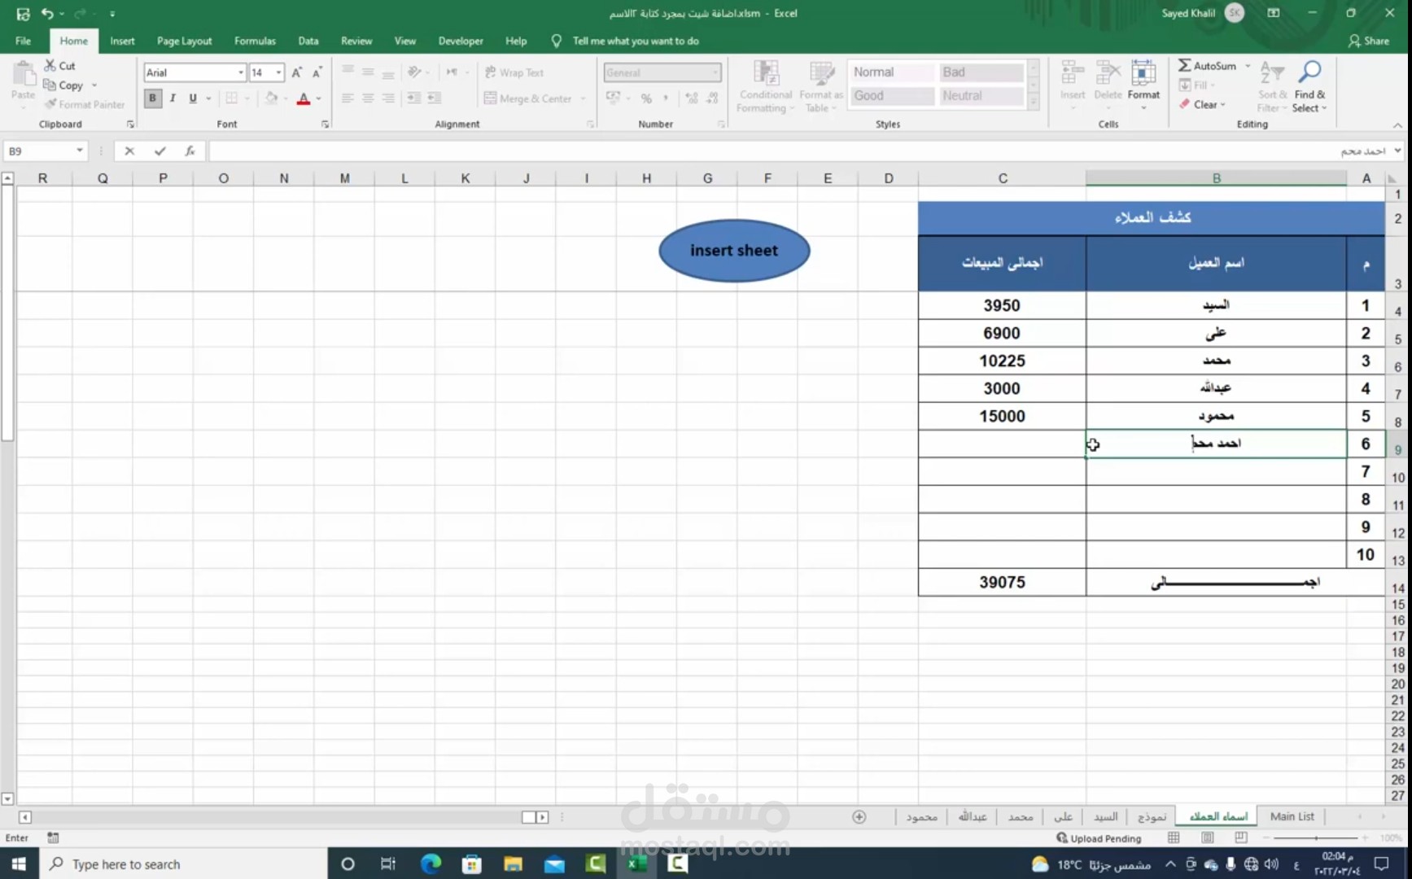Screen dimensions: 1412x879
Task: Click the Fill Color bucket icon
Action: [271, 98]
